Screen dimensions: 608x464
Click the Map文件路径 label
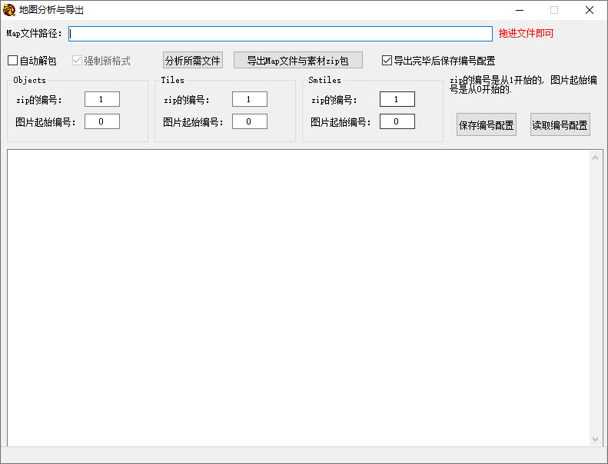pos(34,33)
